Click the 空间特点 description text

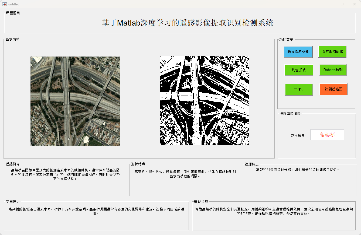[96, 211]
